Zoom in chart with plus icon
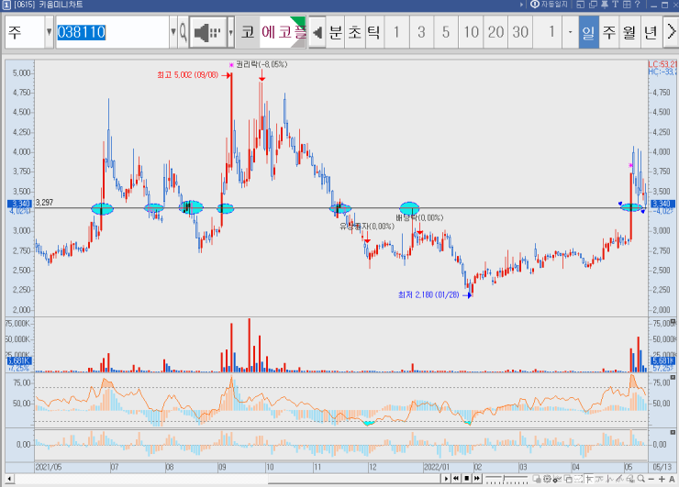Screen dimensions: 679x487 (662, 480)
